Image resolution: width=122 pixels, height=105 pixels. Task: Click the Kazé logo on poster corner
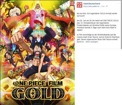click(x=72, y=3)
